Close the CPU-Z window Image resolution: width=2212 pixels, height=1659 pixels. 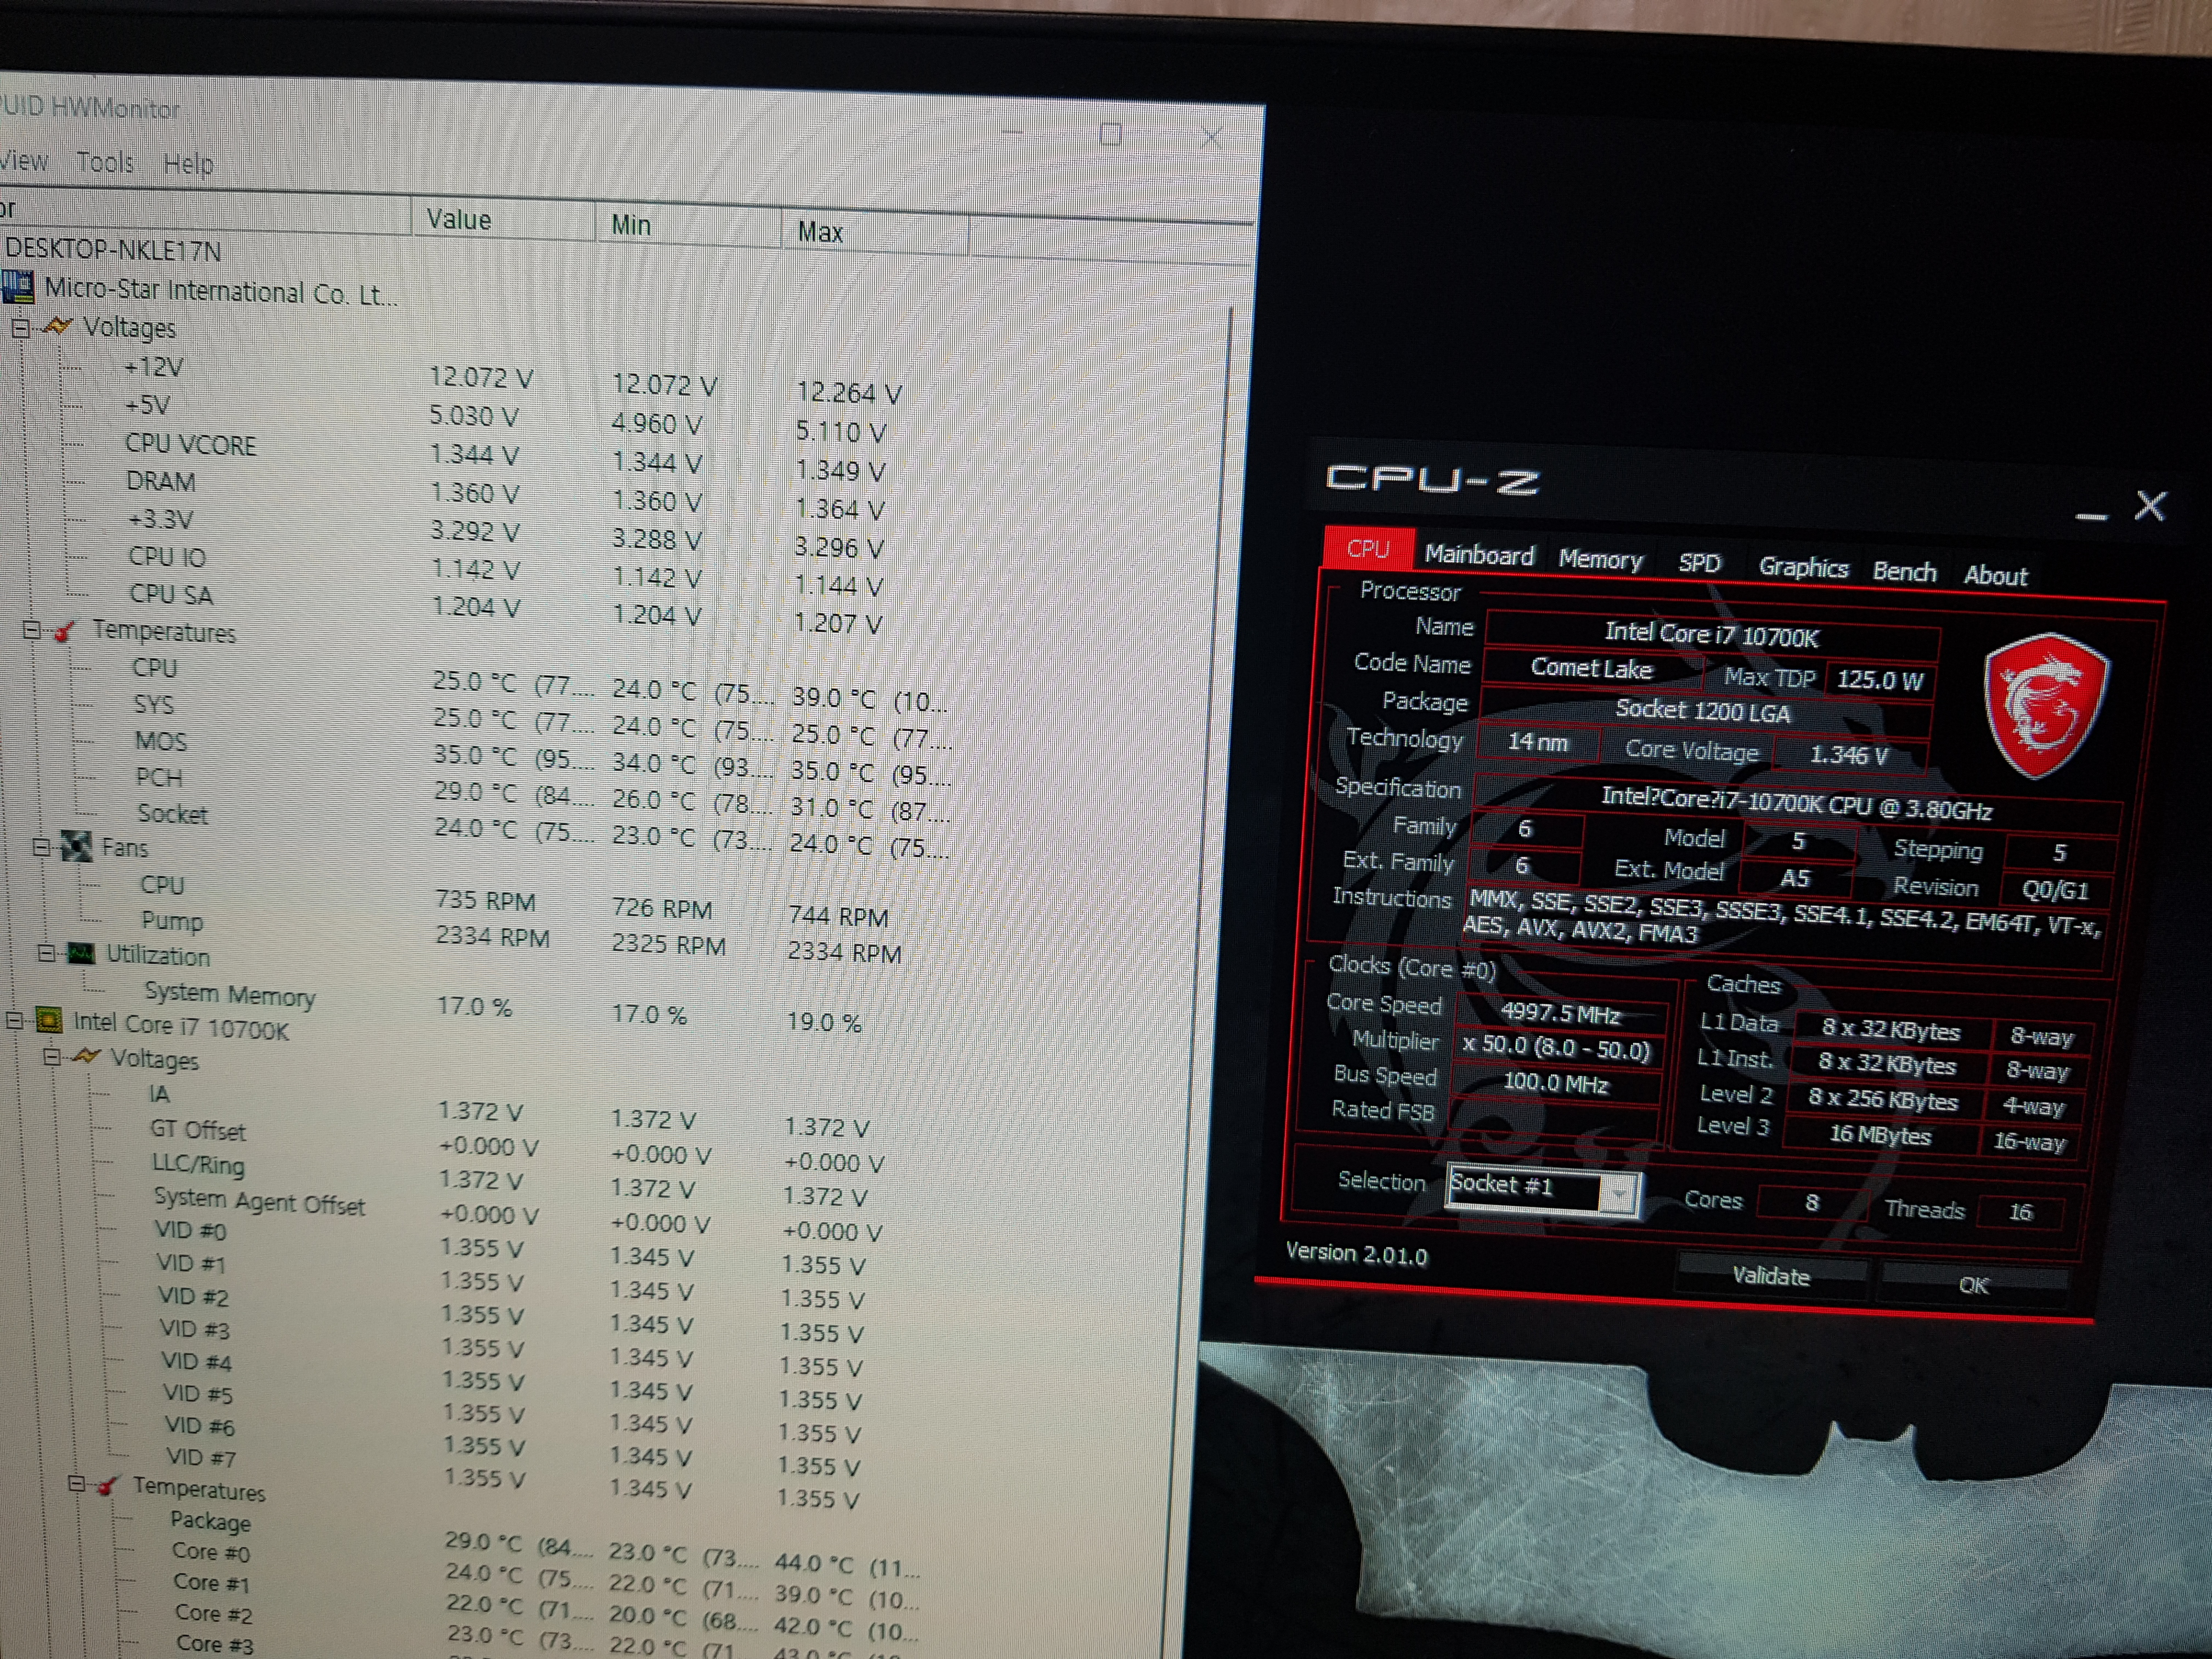(2150, 506)
